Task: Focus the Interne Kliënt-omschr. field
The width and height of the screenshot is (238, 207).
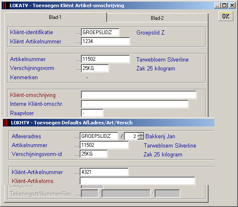Action: (x=135, y=104)
